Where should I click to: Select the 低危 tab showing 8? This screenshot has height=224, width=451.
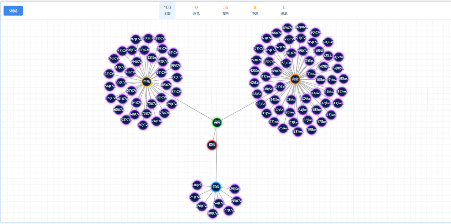[284, 10]
